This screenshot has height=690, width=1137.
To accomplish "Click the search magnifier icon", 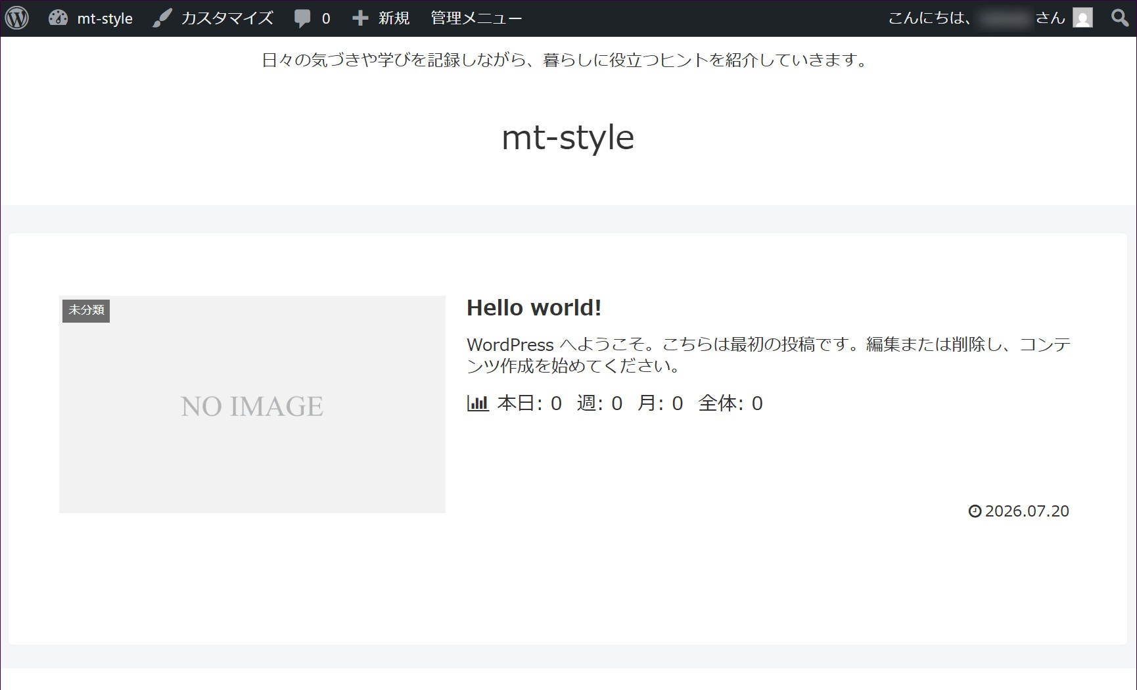I will click(1120, 18).
